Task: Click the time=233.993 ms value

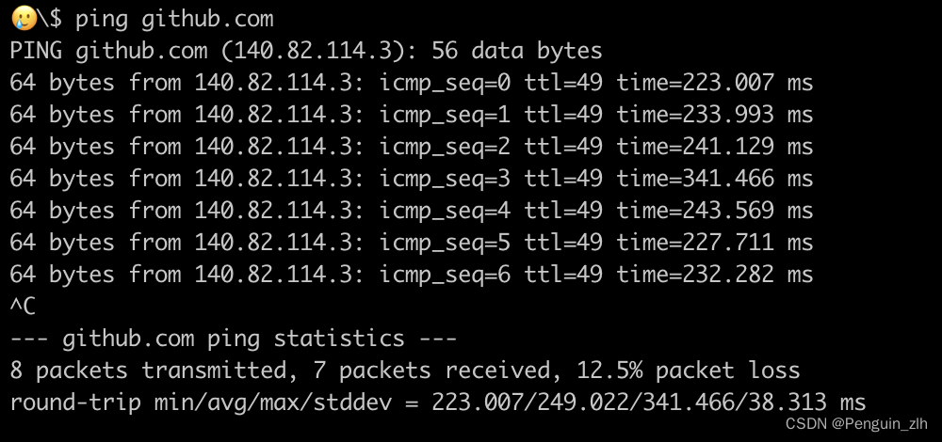Action: (x=715, y=115)
